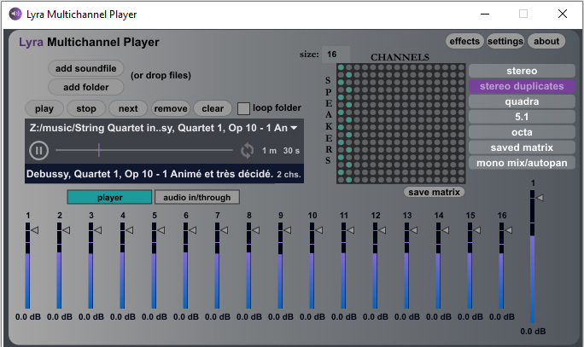Click the playback position slider marker
Screen dimensions: 584x347
[99, 150]
